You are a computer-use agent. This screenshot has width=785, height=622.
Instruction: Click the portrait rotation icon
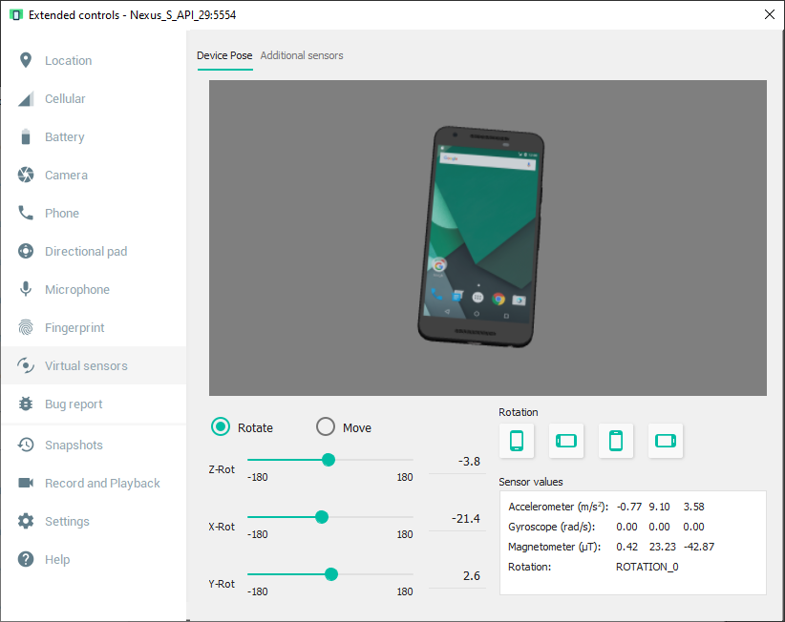click(517, 441)
